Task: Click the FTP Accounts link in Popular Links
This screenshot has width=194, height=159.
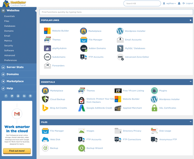Action: [x=96, y=57]
